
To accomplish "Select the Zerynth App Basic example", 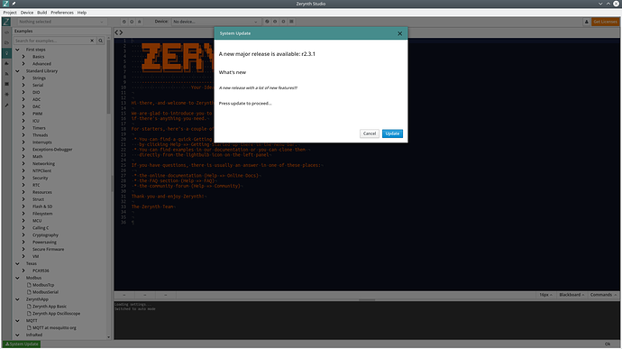I will pyautogui.click(x=50, y=307).
